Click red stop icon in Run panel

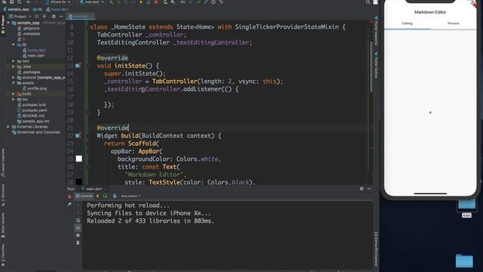[69, 196]
